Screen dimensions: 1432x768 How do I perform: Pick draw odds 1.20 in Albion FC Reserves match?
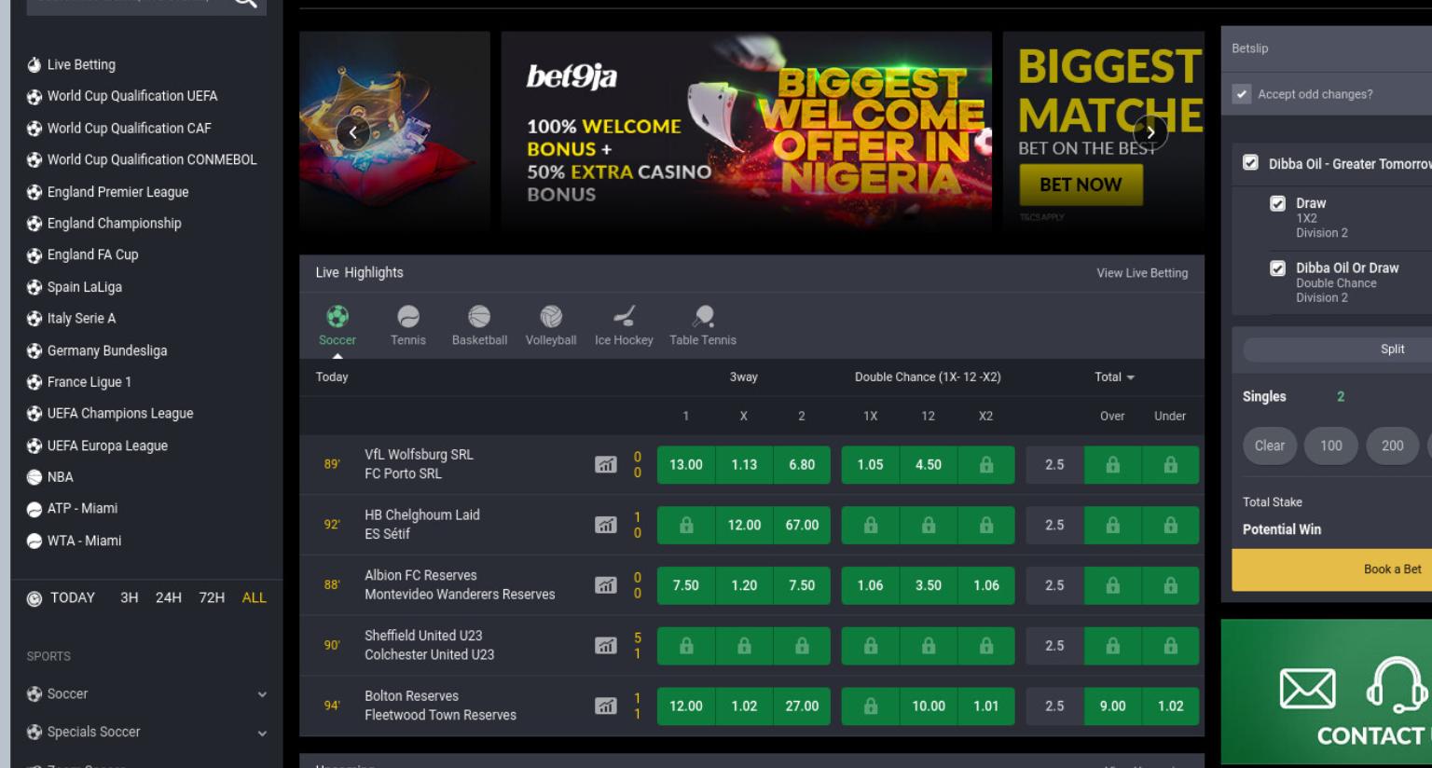[x=744, y=585]
